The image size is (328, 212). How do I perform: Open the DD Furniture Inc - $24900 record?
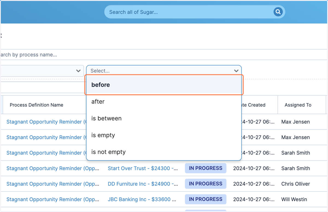(143, 184)
